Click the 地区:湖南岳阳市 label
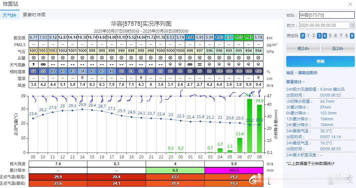Screen dimensions: 356x188 [302, 73]
